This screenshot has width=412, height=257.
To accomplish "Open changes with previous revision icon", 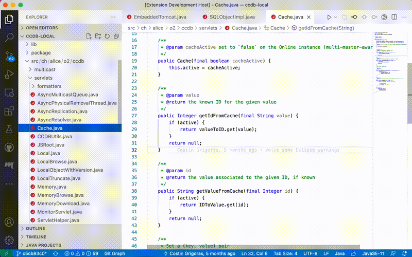I will [354, 17].
